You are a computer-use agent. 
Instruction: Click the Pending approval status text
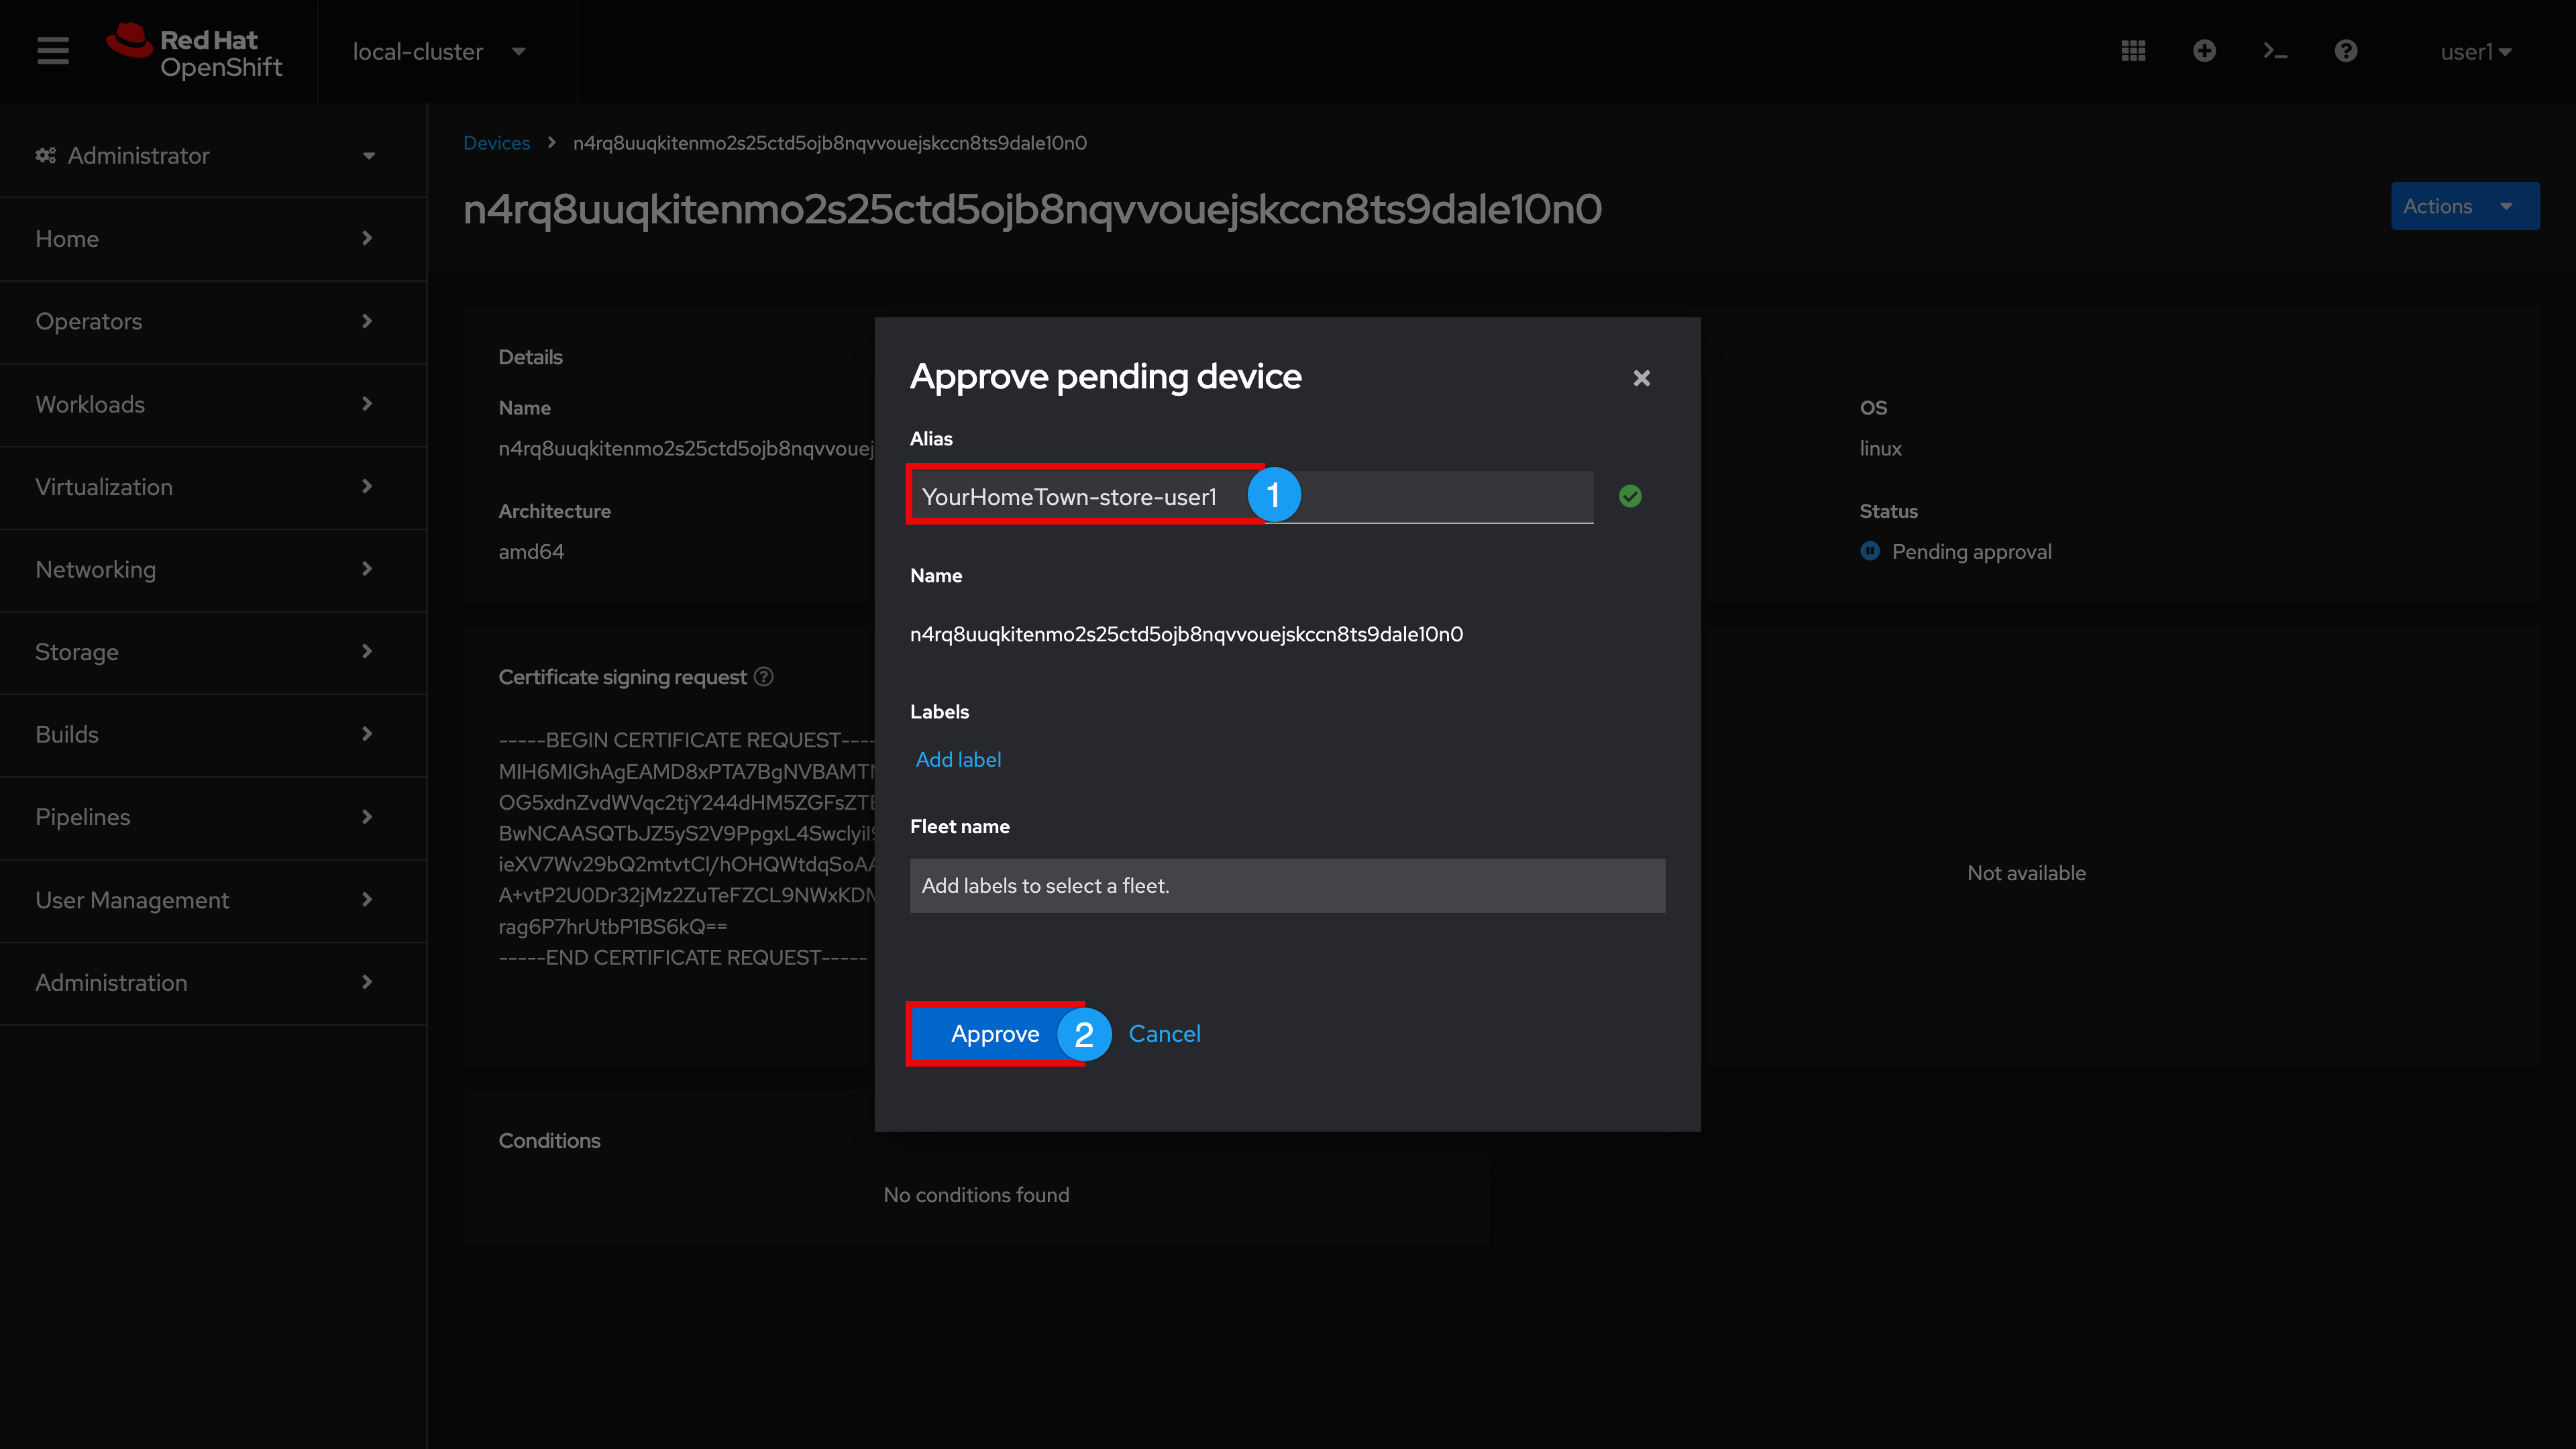tap(1971, 551)
